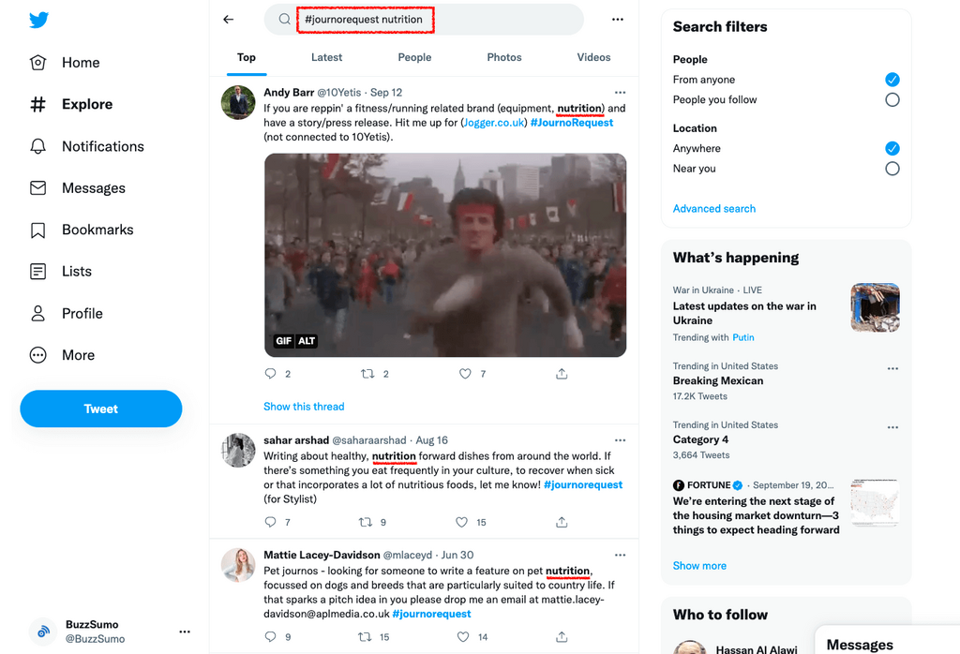
Task: Open the Advanced search link
Action: pos(713,208)
